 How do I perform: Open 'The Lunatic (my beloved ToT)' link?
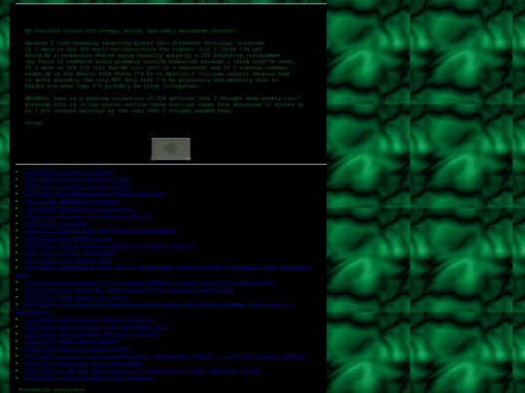(x=97, y=326)
